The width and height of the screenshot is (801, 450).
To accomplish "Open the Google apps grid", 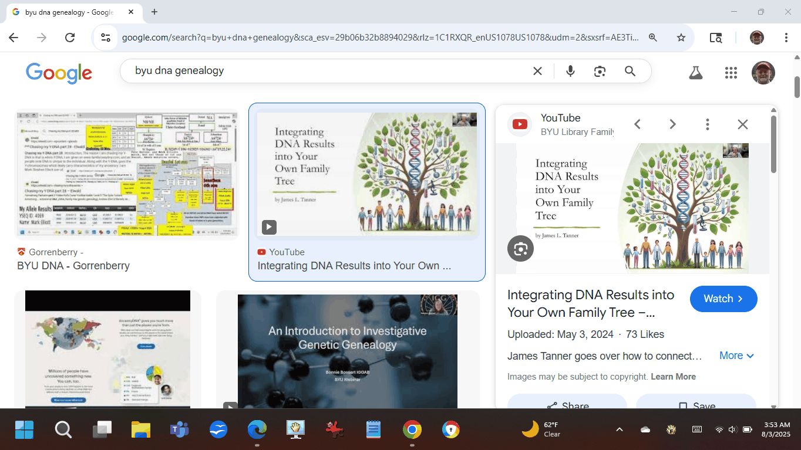I will (731, 72).
